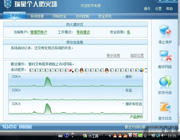180x140 pixels.
Task: Open the language bar keyboard icon
Action: pyautogui.click(x=60, y=136)
